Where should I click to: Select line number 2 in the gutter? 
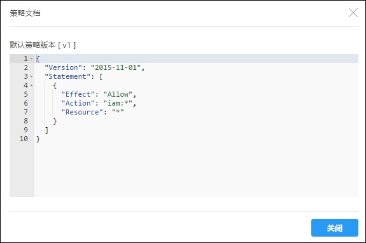coord(25,67)
